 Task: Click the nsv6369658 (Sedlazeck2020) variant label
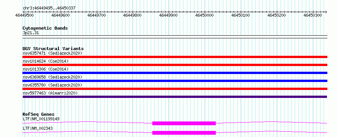tap(52, 77)
